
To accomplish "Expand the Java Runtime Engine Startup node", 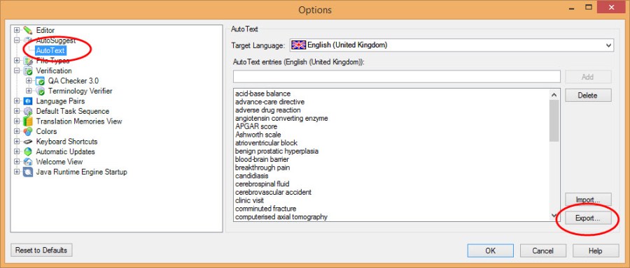I will [17, 172].
